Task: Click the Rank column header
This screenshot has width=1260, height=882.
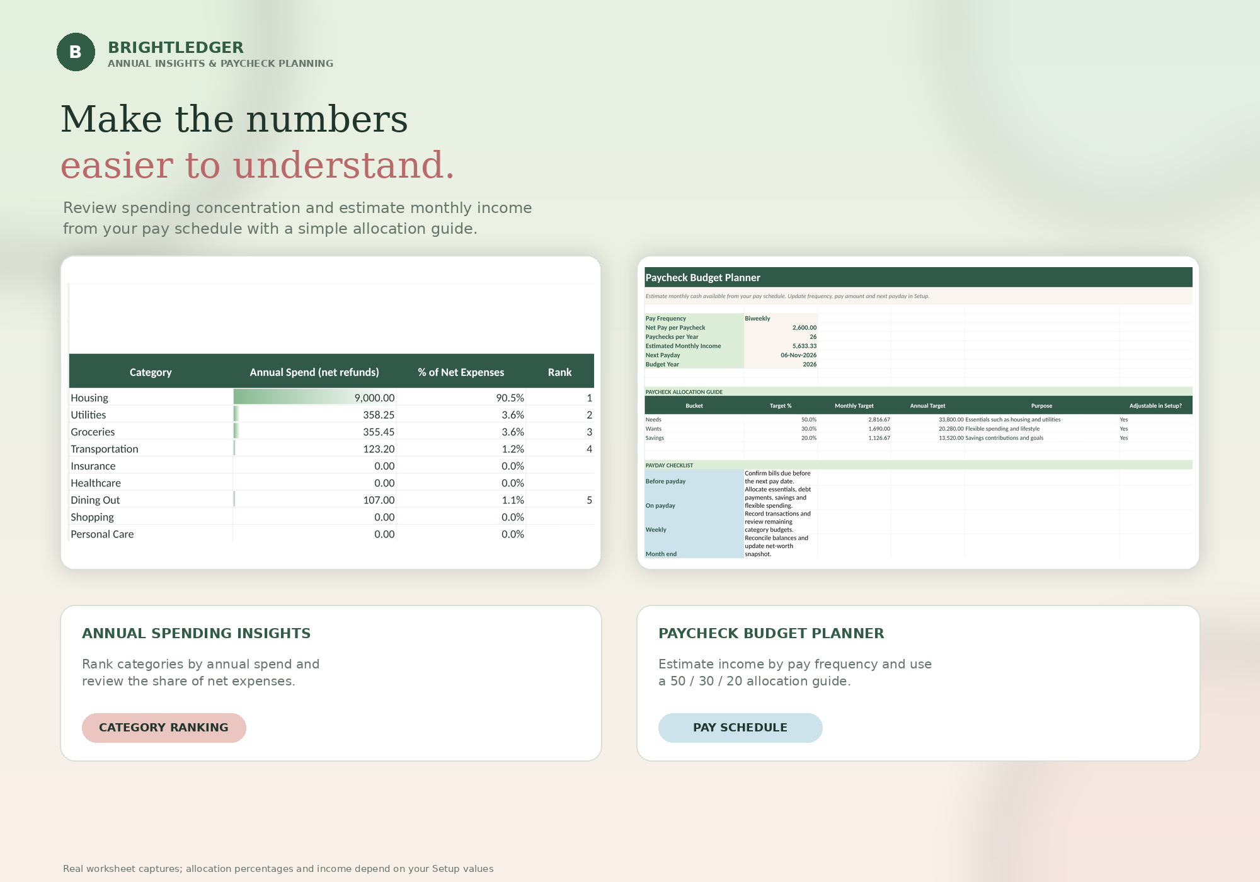Action: (x=559, y=372)
